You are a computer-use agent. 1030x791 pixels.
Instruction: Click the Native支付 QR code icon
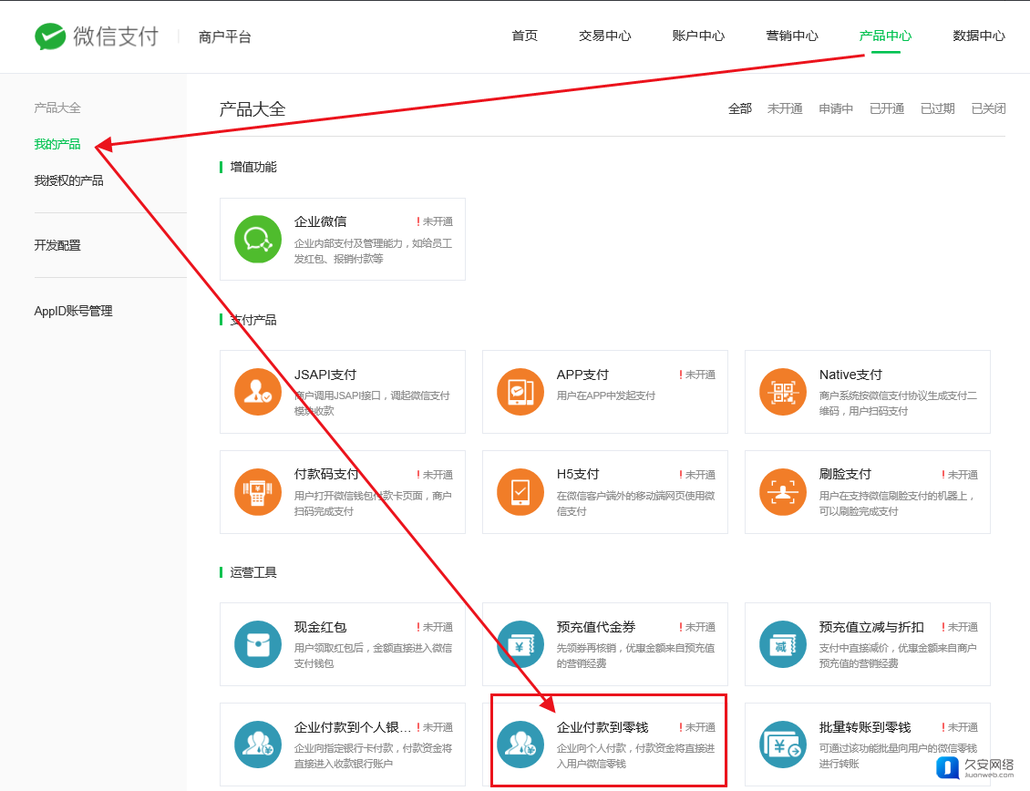point(783,392)
